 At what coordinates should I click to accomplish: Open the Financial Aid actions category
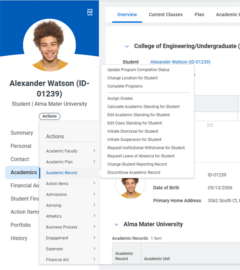70,260
